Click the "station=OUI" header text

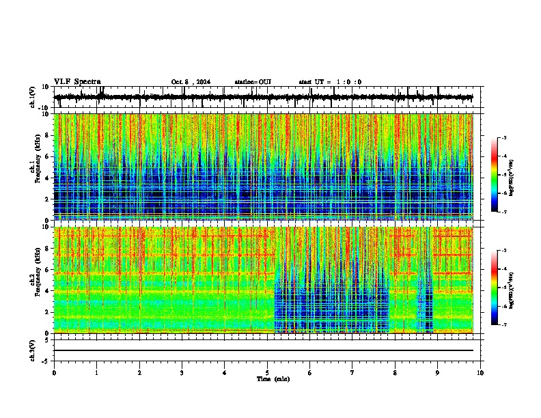(253, 82)
